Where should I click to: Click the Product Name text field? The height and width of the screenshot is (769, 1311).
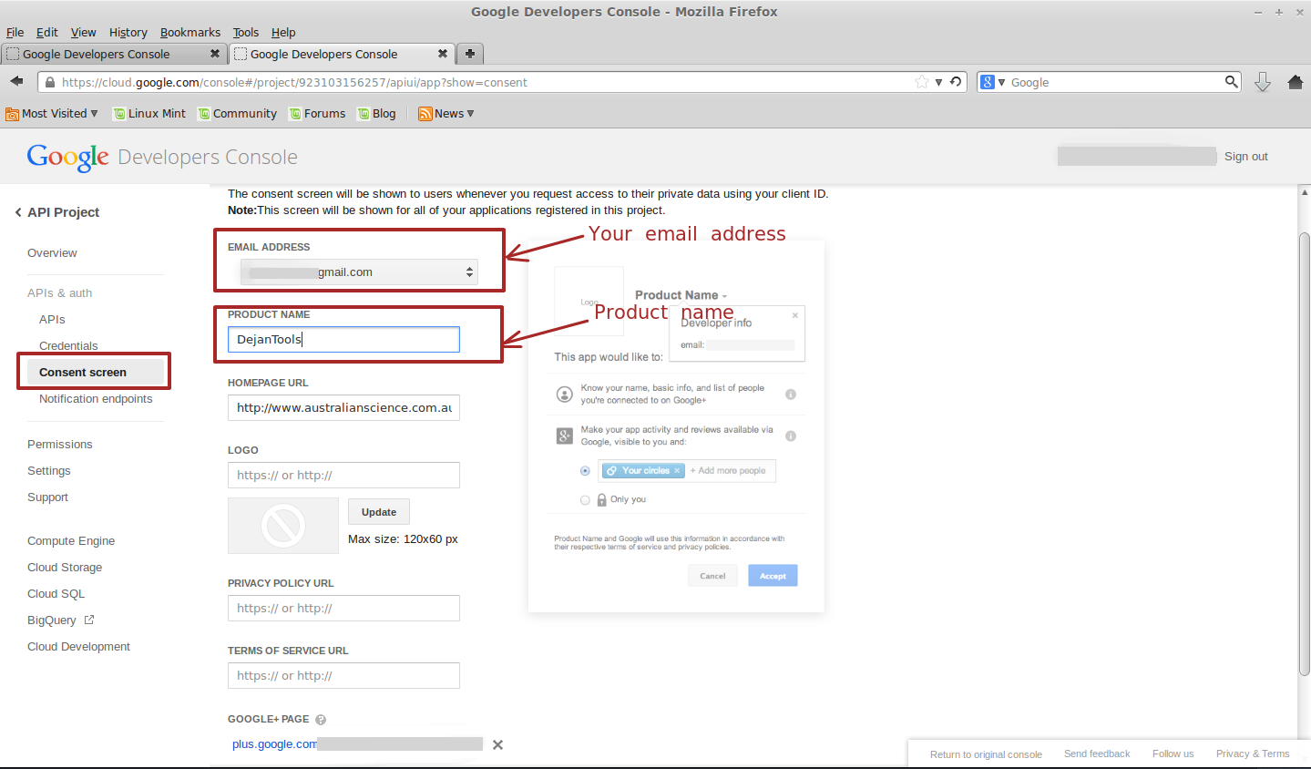(343, 339)
